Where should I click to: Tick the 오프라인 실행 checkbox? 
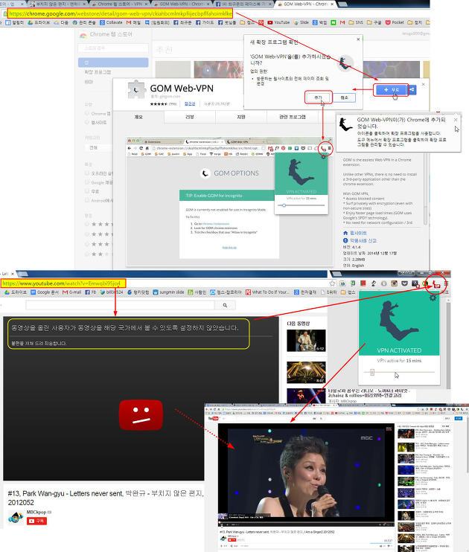[x=87, y=173]
